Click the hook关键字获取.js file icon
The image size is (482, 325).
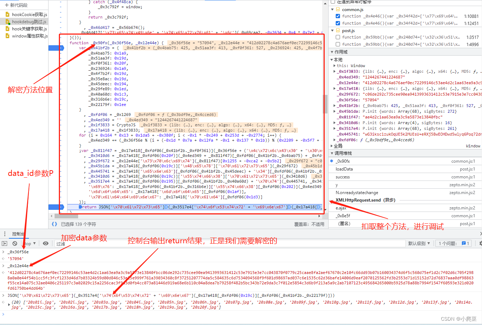7,29
